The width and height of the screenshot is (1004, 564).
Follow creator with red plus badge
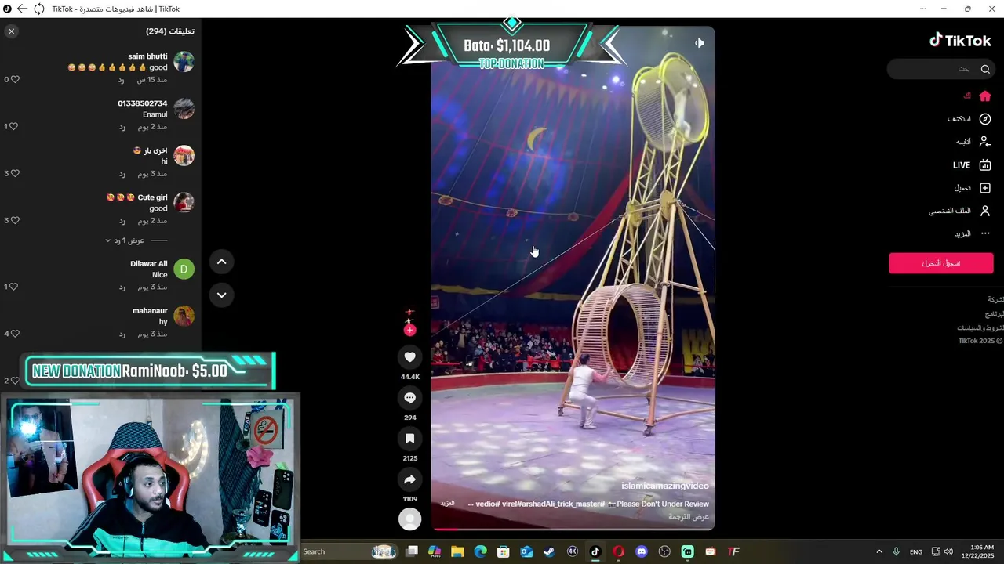coord(409,330)
